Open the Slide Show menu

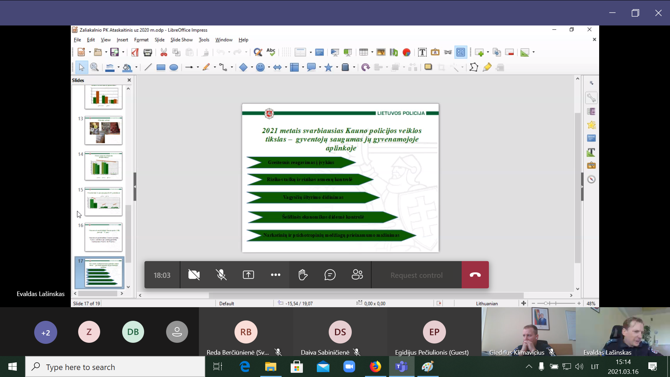click(x=181, y=40)
